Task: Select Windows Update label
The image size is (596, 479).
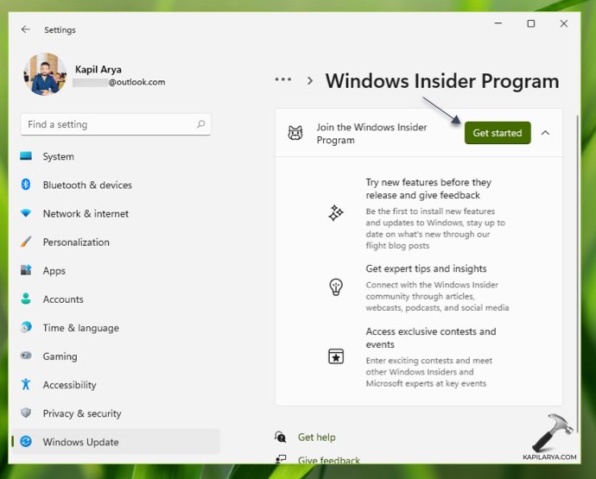Action: click(x=80, y=442)
